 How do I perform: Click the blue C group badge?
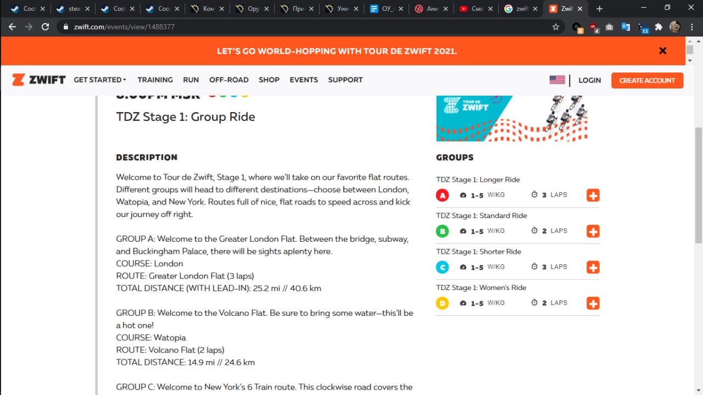443,267
